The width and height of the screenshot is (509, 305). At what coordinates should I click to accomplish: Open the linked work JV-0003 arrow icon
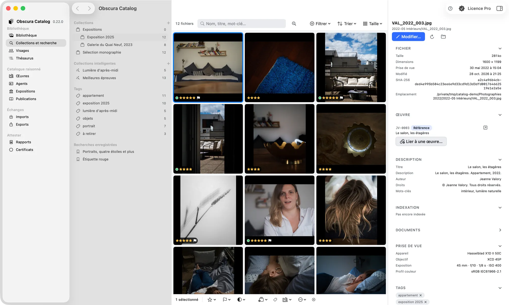[485, 128]
